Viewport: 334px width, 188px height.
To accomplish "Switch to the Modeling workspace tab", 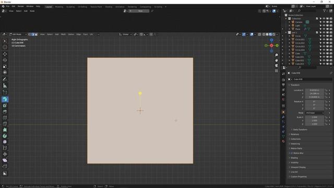I will point(59,7).
